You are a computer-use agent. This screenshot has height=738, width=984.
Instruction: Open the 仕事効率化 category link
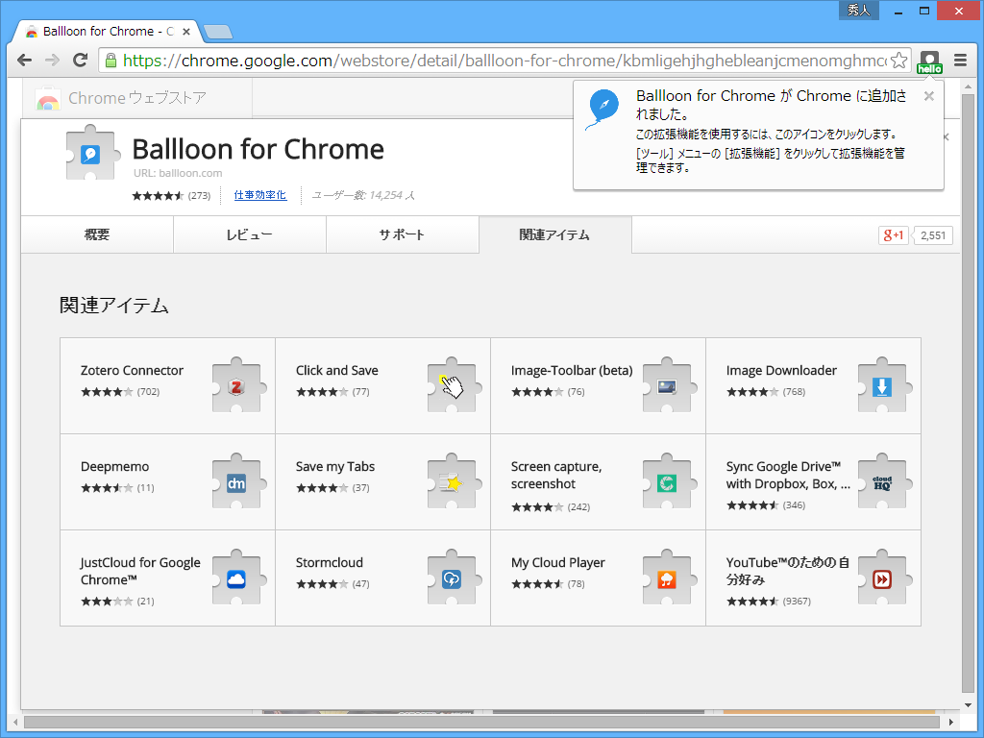[259, 195]
